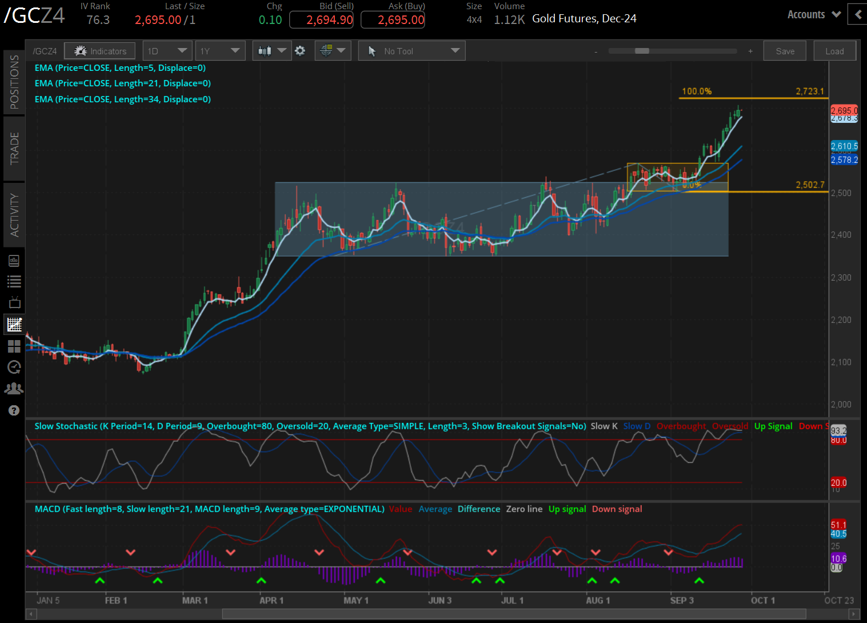
Task: Open the Indicators studies panel
Action: (99, 50)
